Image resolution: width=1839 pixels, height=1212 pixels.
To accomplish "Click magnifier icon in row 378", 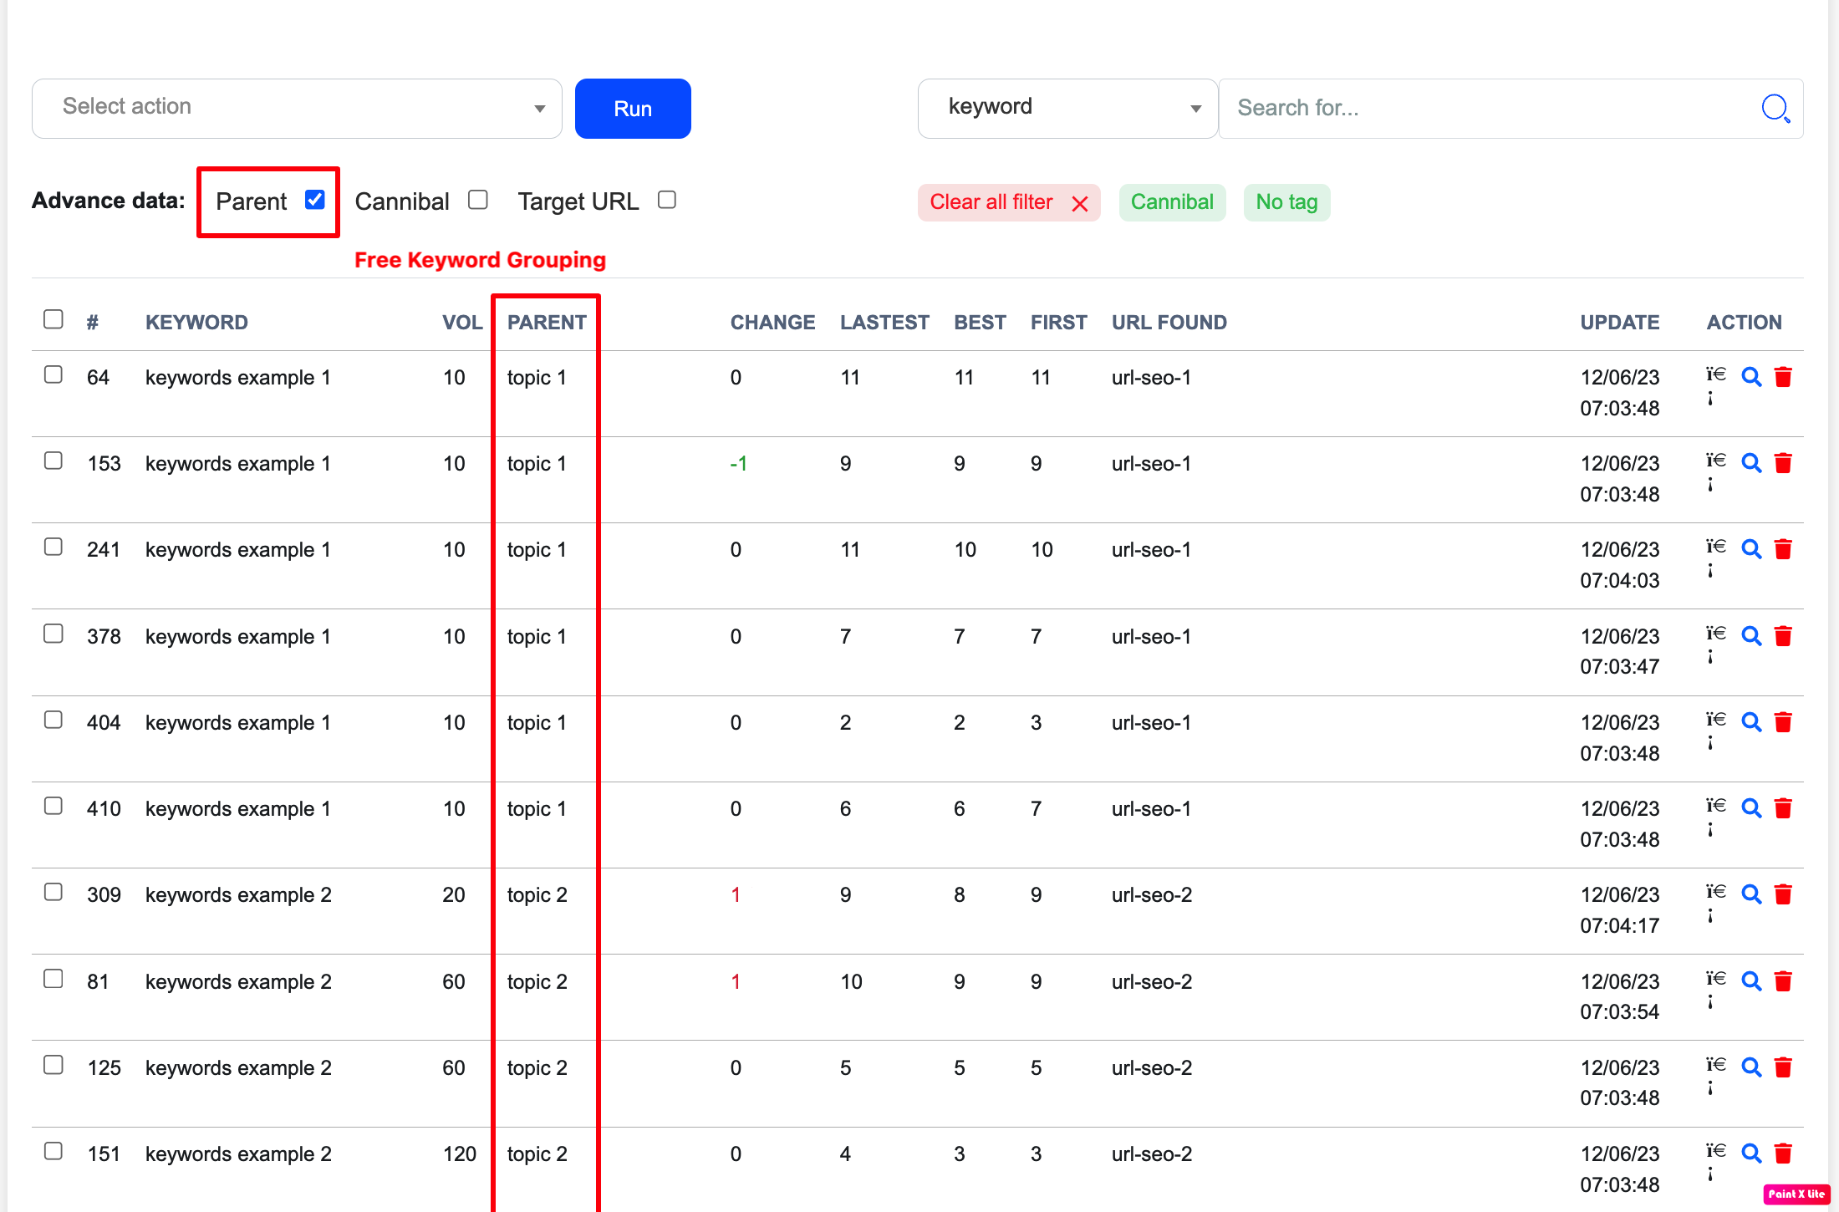I will click(x=1751, y=636).
